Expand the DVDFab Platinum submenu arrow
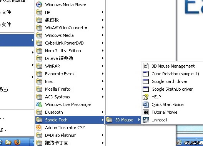The height and width of the screenshot is (146, 203). point(103,135)
